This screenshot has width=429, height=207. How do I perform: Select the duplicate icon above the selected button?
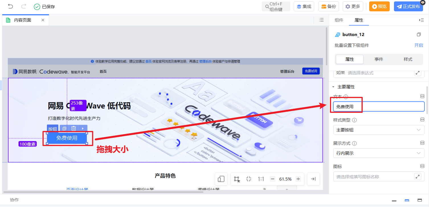pos(64,128)
